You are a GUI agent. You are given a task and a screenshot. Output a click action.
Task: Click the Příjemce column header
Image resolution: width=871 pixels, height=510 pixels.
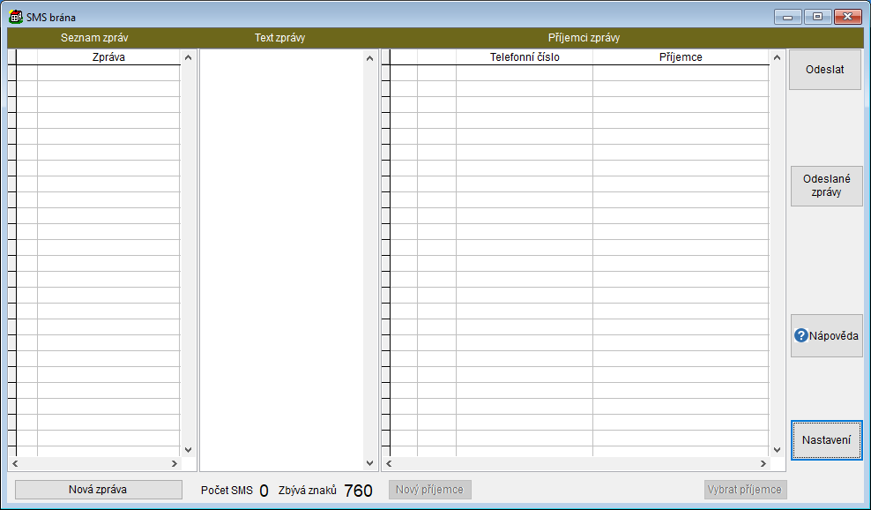[x=681, y=57]
